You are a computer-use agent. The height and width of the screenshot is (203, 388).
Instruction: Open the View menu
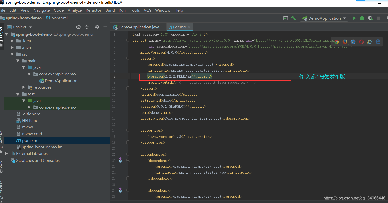tap(25, 10)
